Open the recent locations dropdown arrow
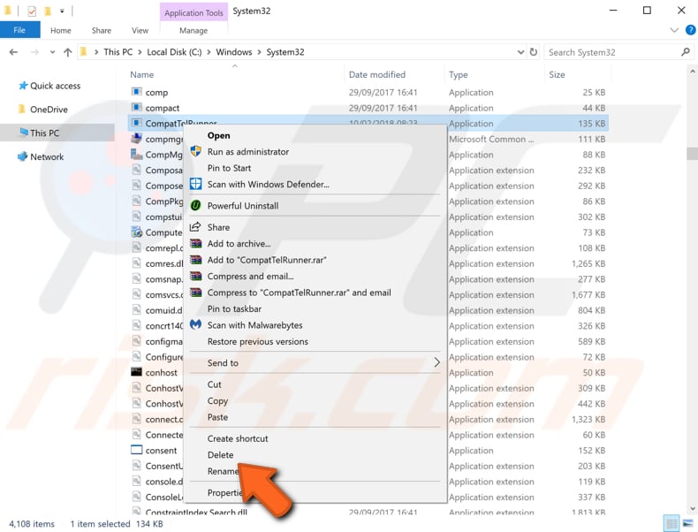This screenshot has height=532, width=698. point(52,52)
